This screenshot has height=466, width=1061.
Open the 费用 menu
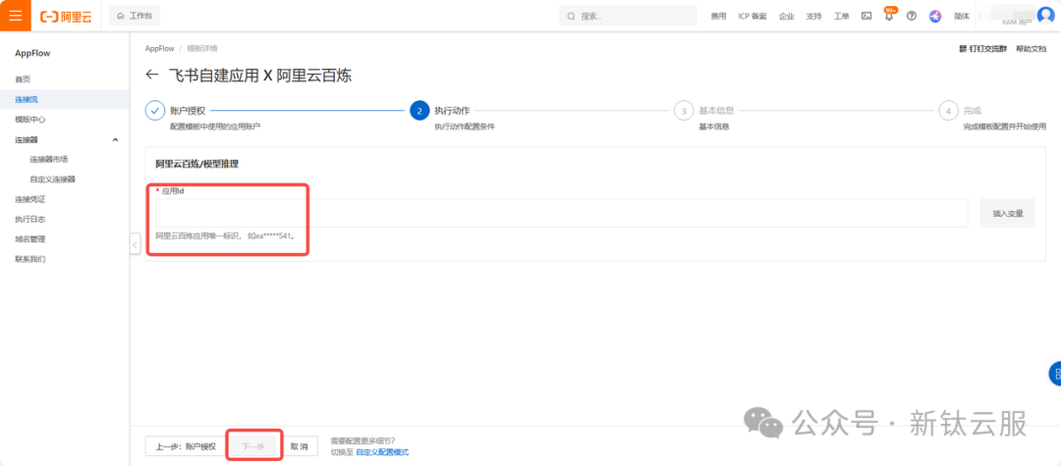718,17
